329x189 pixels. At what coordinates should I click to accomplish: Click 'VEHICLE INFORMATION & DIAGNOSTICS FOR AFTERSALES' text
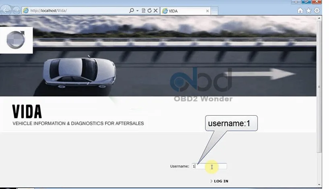pos(78,123)
